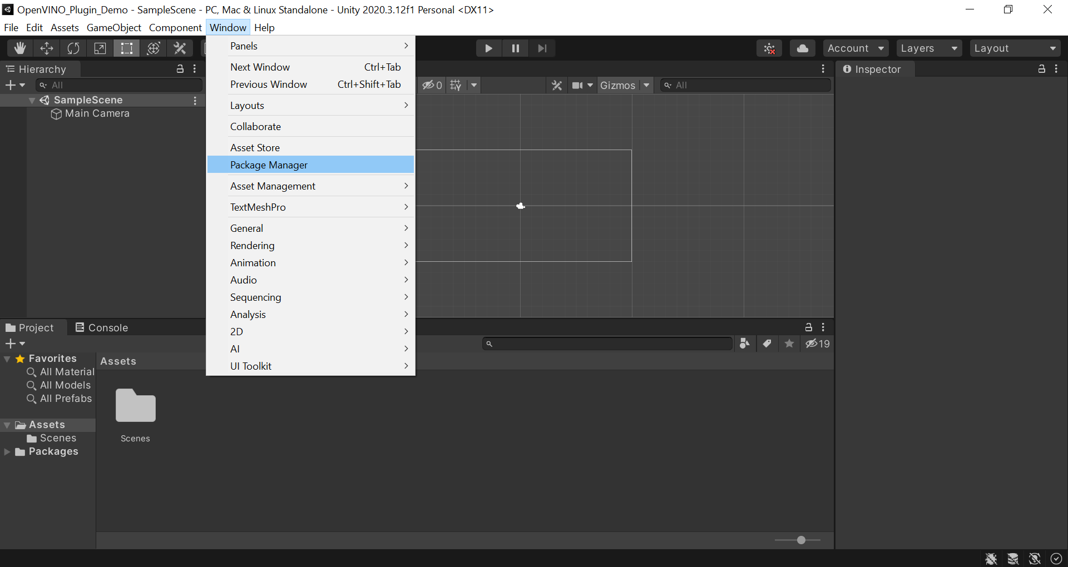Select the Move tool
Image resolution: width=1068 pixels, height=567 pixels.
[x=47, y=48]
